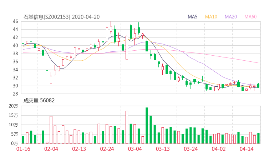Click the chart title 石基信息[SZ002153] 2020-04-20

tap(61, 17)
